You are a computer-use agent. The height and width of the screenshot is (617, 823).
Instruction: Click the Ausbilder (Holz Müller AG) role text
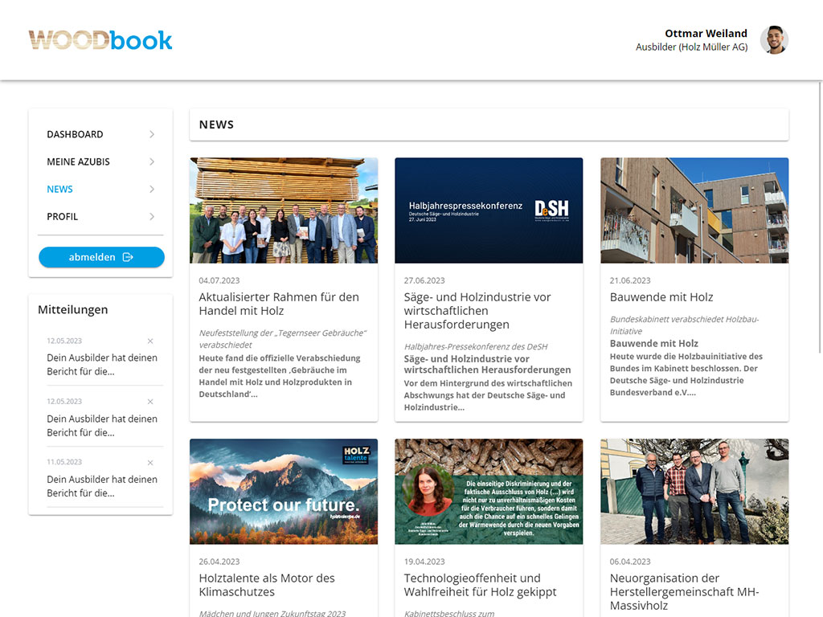tap(691, 47)
